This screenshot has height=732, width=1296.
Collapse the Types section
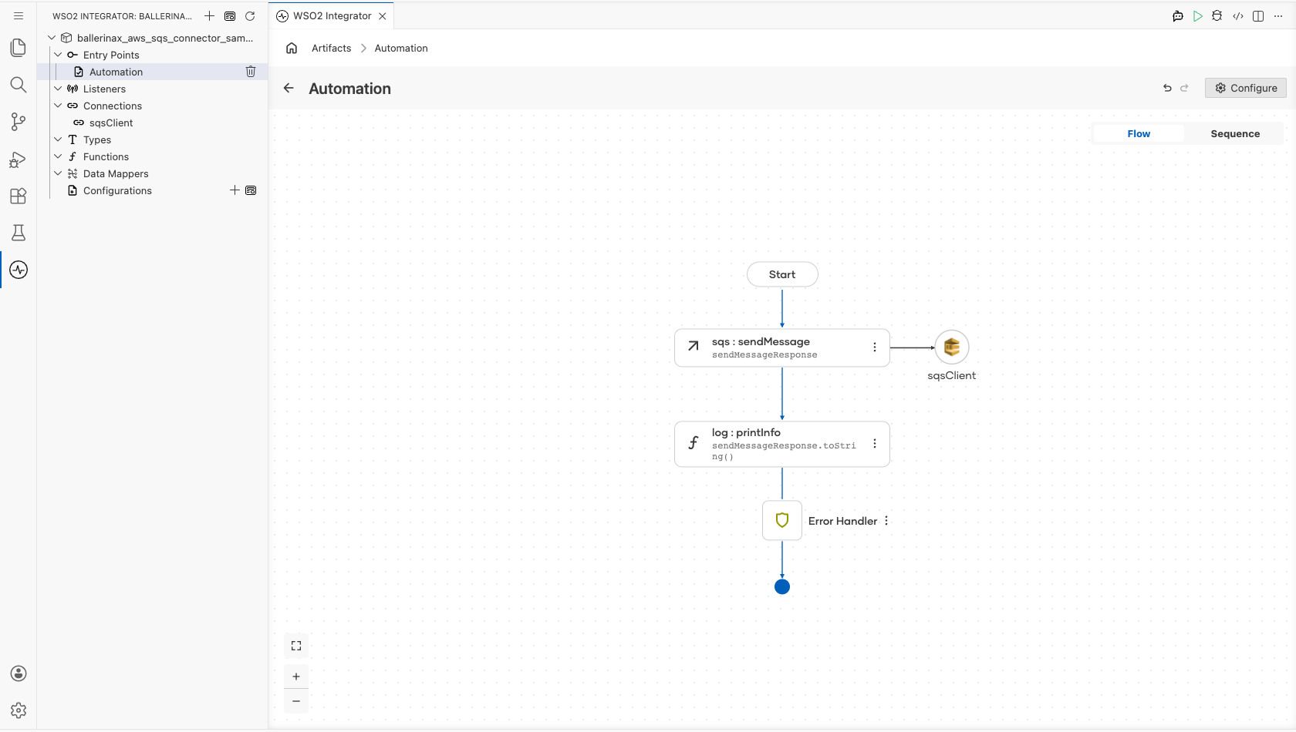tap(58, 139)
